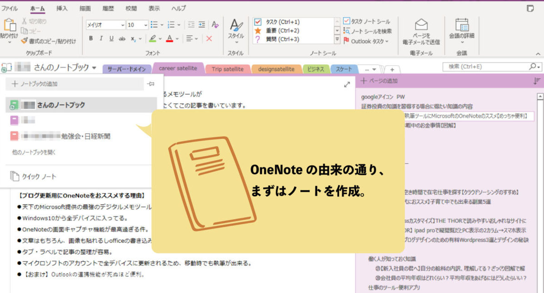The height and width of the screenshot is (293, 544).
Task: Click the window mode icon at top right
Action: click(x=530, y=8)
